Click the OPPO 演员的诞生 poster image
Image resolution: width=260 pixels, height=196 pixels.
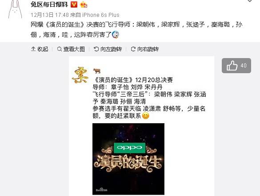tap(128, 159)
